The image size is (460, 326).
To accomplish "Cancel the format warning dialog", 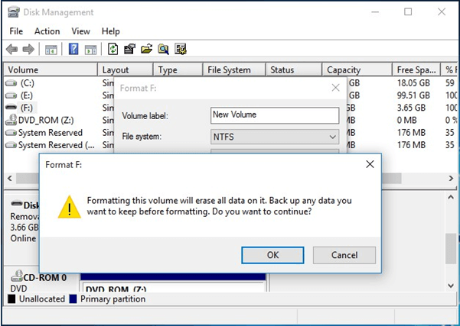I will (344, 255).
